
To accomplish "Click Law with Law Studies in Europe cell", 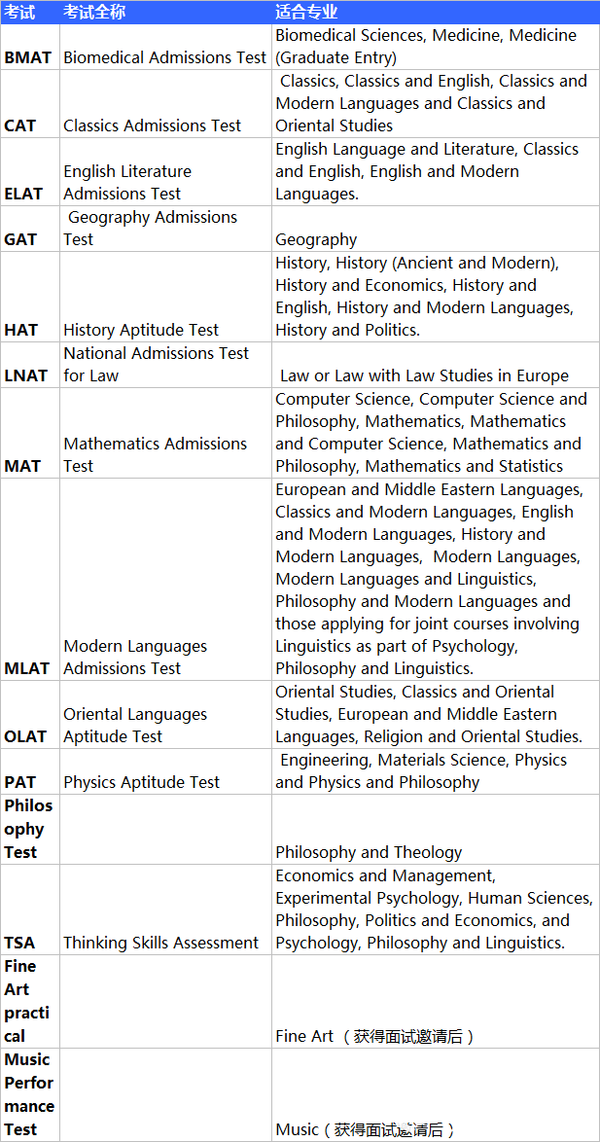I will 436,365.
